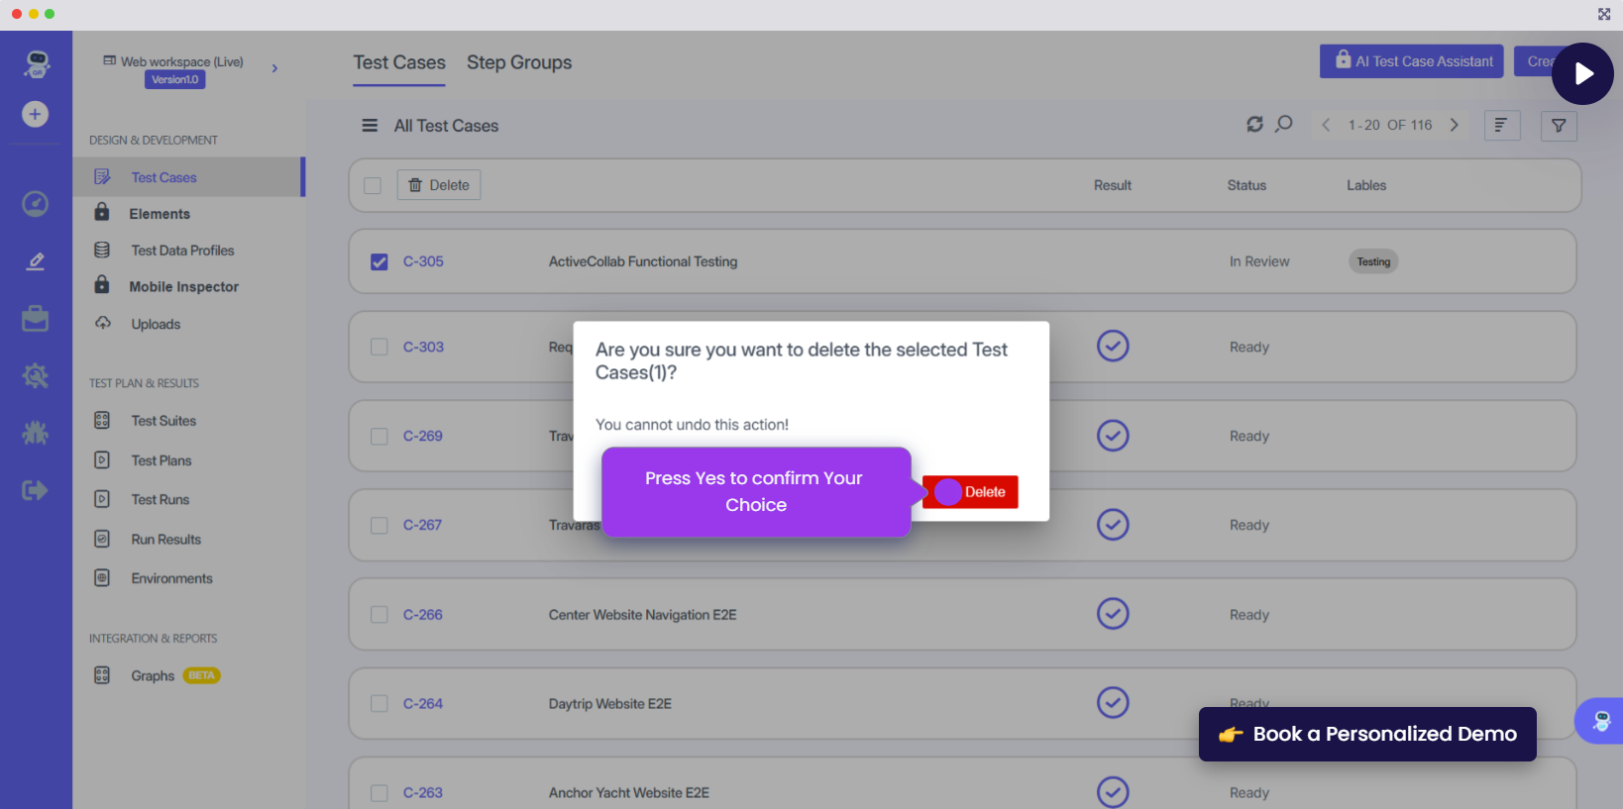The width and height of the screenshot is (1623, 809).
Task: Open the All Test Cases hamburger menu
Action: (370, 126)
